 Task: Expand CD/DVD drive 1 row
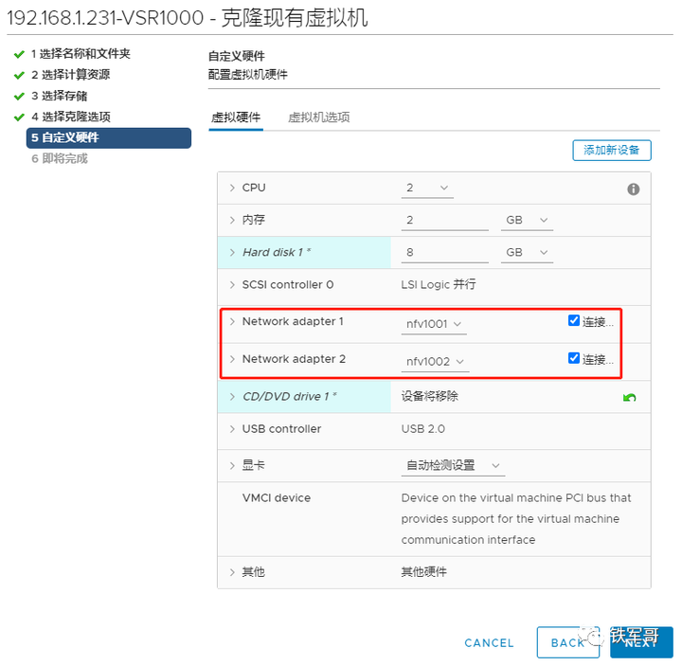click(x=232, y=396)
